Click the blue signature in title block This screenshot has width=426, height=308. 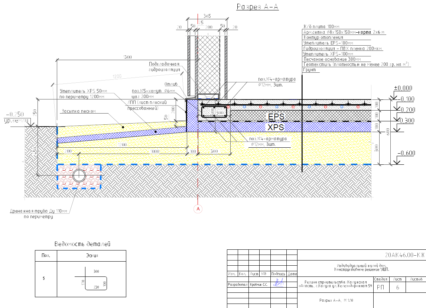click(279, 283)
